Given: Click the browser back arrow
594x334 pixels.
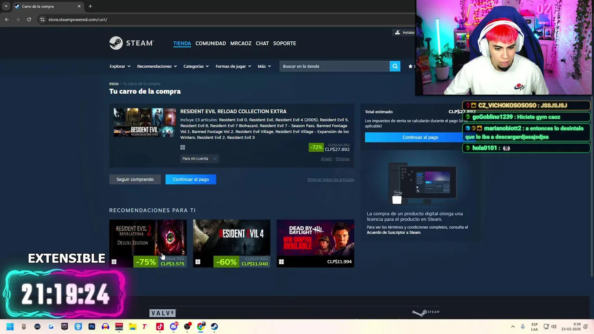Looking at the screenshot, I should tap(6, 19).
